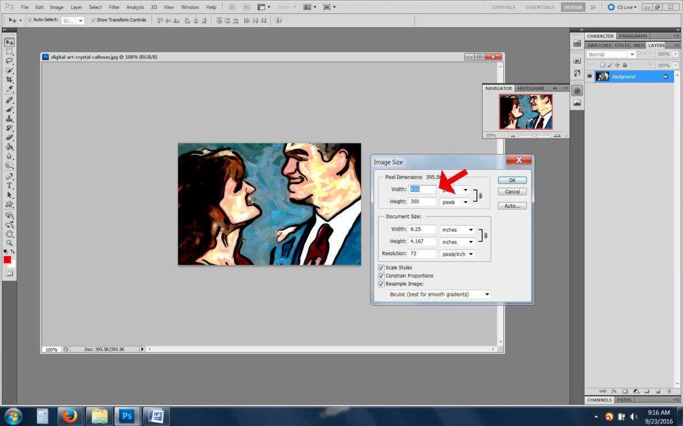Screen dimensions: 683x426
Task: Select the Path Selection tool
Action: [x=9, y=195]
